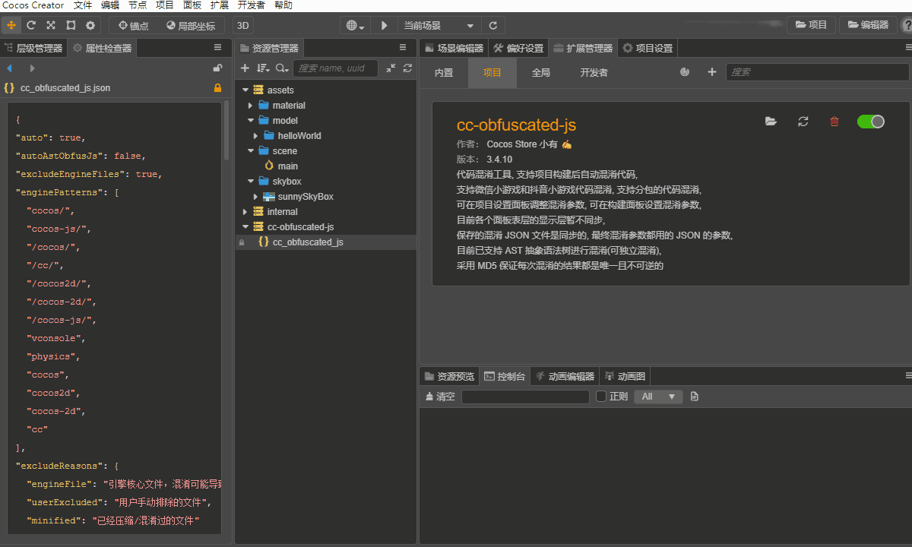912x547 pixels.
Task: Switch to the 层级管理器 tab
Action: [x=34, y=48]
